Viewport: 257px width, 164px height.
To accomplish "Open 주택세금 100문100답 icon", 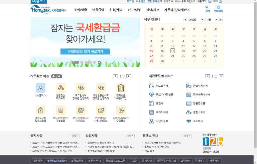I will pyautogui.click(x=121, y=88).
